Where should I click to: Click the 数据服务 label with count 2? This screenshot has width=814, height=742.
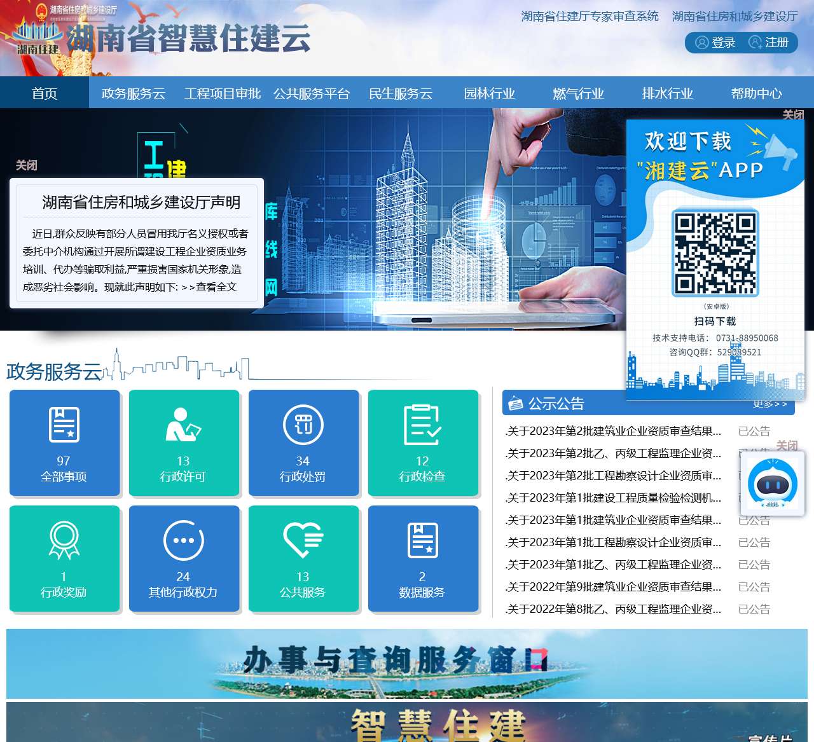tap(422, 584)
